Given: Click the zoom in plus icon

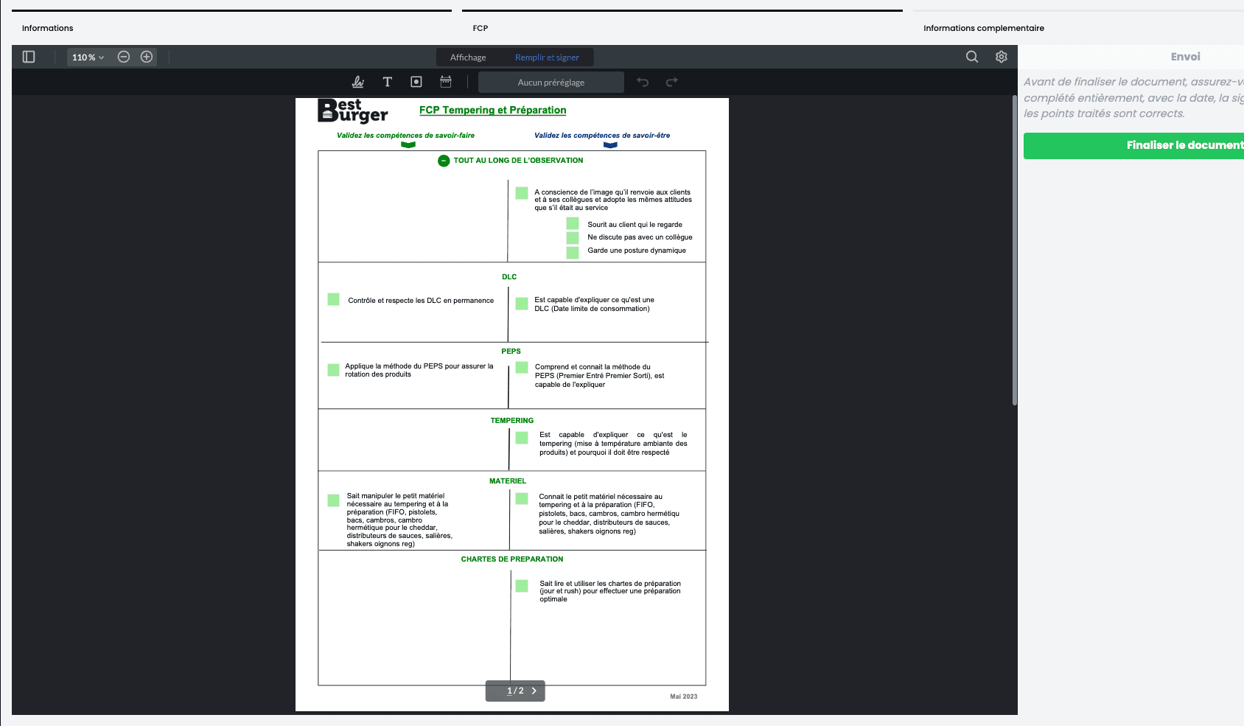Looking at the screenshot, I should 147,57.
